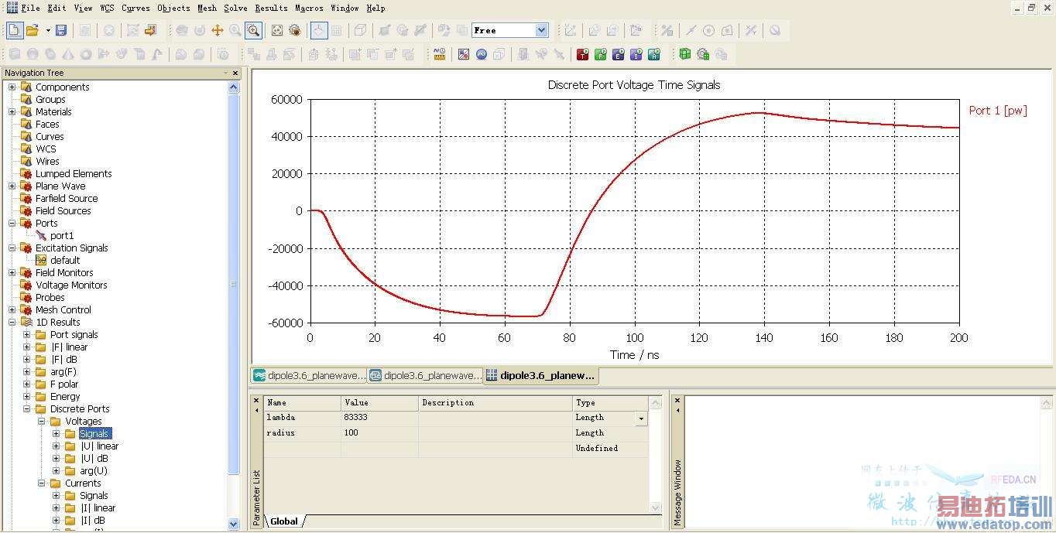This screenshot has width=1056, height=533.
Task: Click the Navigation Tree scroll down arrow
Action: [234, 524]
